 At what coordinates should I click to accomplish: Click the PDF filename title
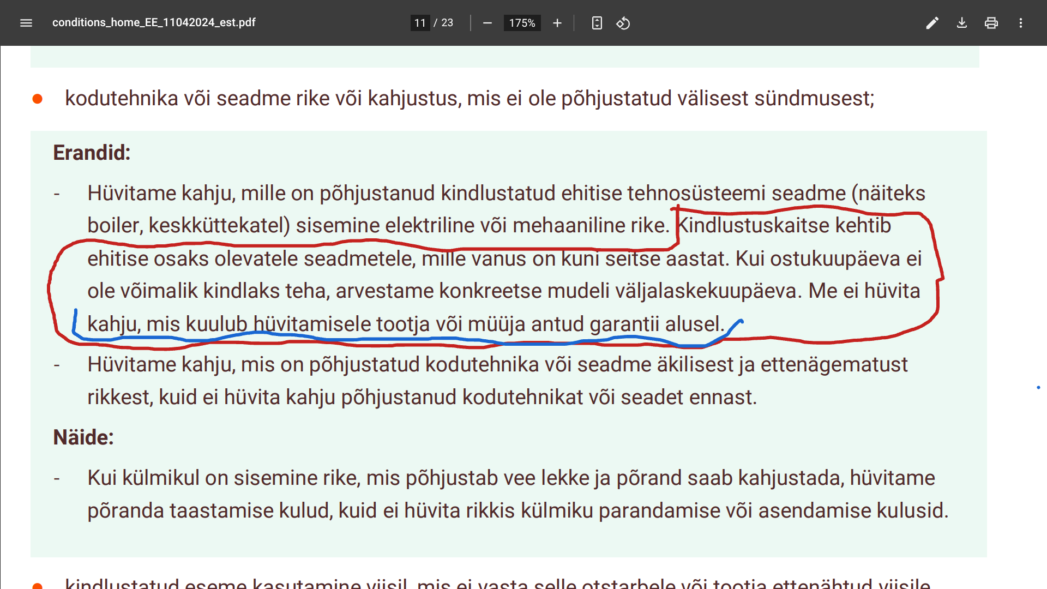tap(154, 22)
